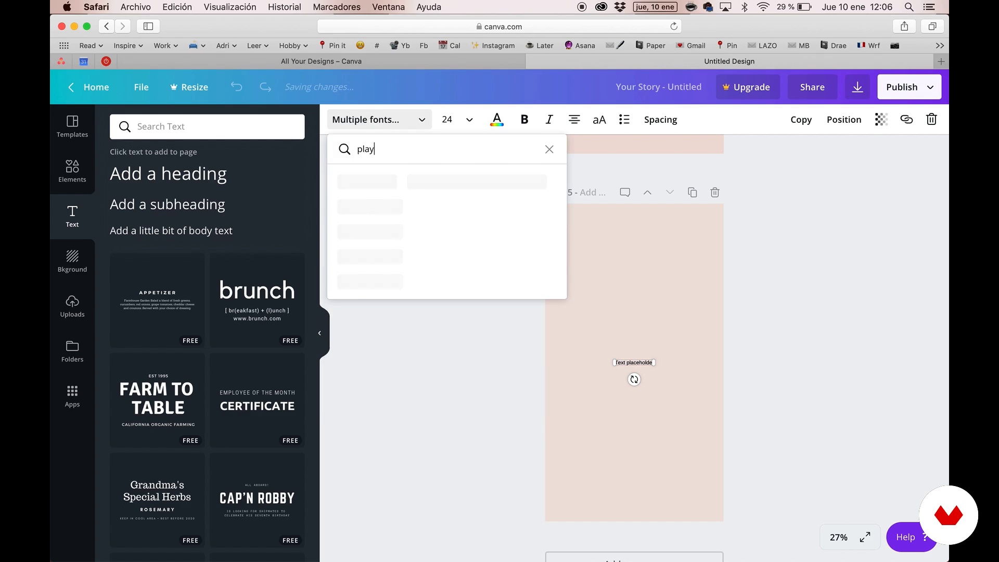Duplicate page with copy page icon
The width and height of the screenshot is (999, 562).
[692, 193]
